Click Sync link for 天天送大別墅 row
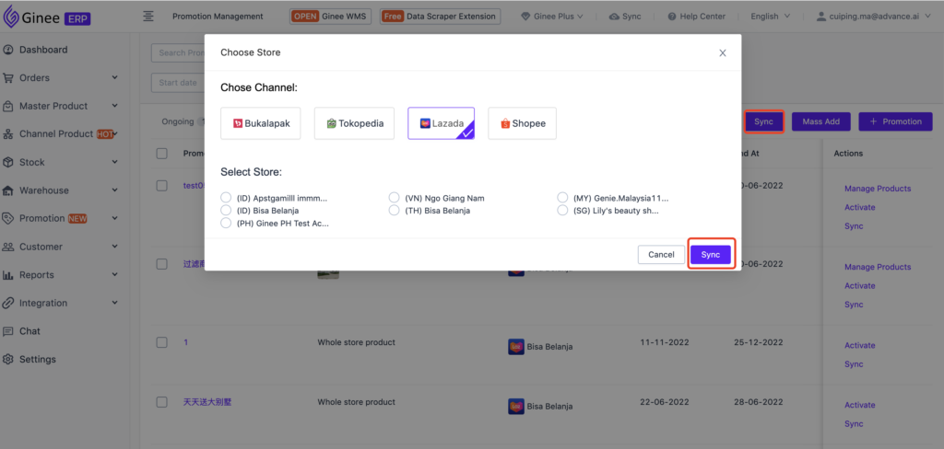 (x=854, y=424)
